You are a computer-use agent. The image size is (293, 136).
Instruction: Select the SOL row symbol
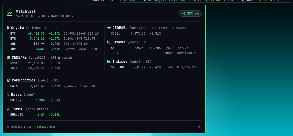[13, 44]
